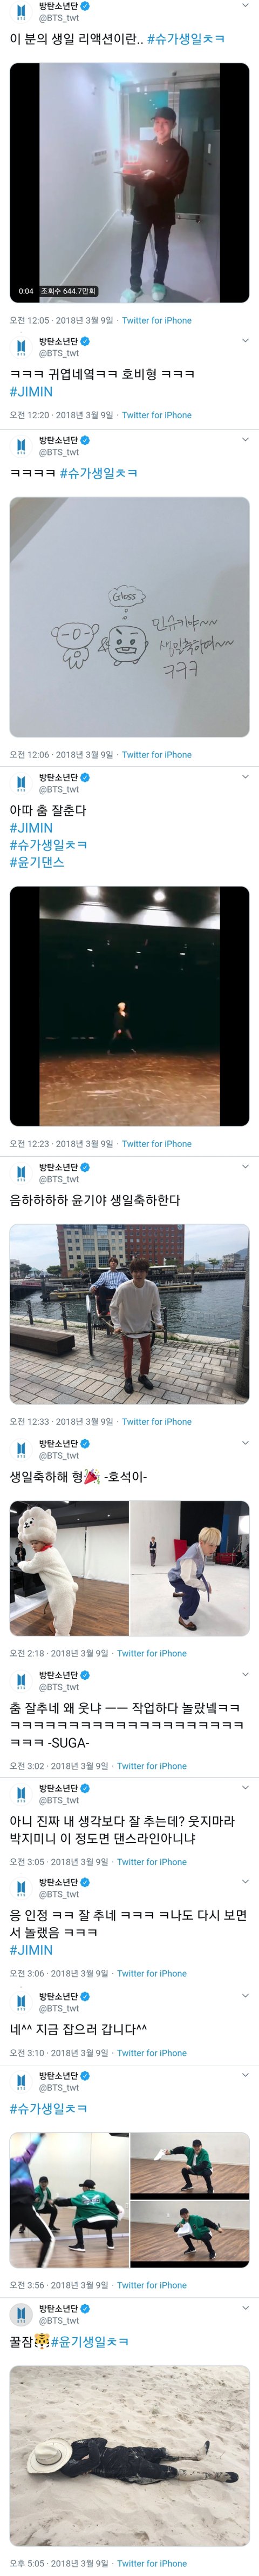The image size is (259, 2576).
Task: Open the Gloss doodle drawing image
Action: coord(130,617)
